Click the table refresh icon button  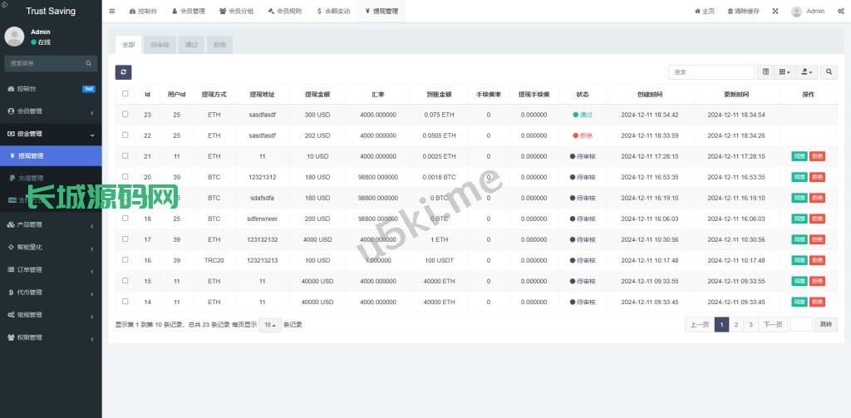pyautogui.click(x=123, y=72)
